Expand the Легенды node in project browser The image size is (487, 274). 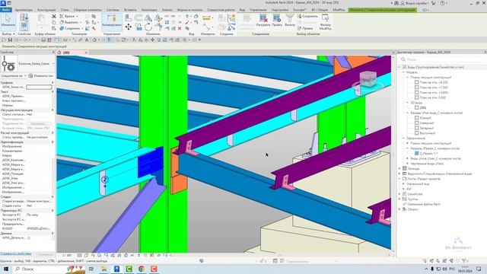(399, 169)
